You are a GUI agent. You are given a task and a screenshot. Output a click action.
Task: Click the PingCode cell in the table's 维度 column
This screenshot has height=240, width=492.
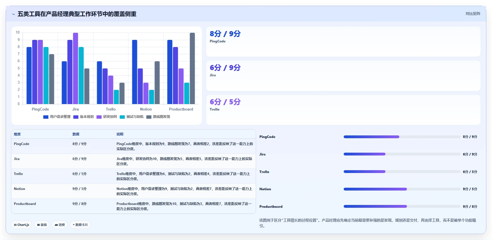tap(21, 144)
